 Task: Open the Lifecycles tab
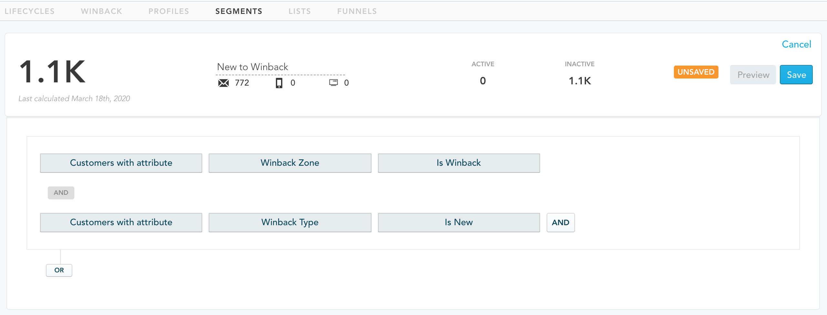tap(29, 11)
